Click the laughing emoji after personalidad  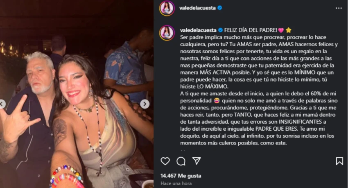217,101
